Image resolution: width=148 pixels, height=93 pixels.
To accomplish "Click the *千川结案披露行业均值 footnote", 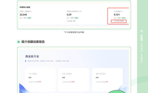I will coord(74,32).
